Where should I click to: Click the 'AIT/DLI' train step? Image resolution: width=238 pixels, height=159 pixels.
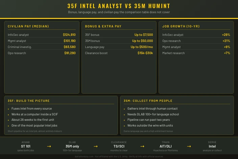166,146
